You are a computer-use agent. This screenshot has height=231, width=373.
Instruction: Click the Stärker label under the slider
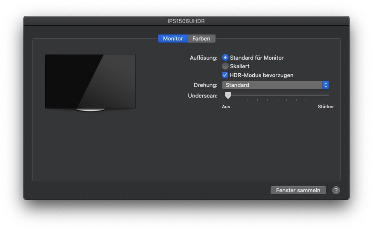point(326,107)
